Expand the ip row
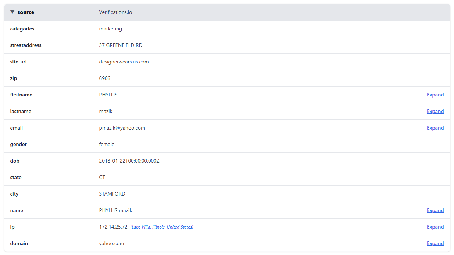The height and width of the screenshot is (255, 454). [435, 227]
